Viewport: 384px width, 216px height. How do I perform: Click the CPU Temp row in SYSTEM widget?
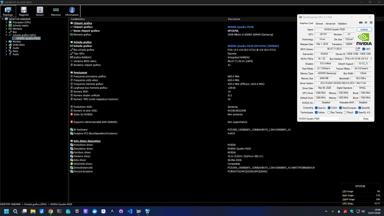(x=361, y=203)
